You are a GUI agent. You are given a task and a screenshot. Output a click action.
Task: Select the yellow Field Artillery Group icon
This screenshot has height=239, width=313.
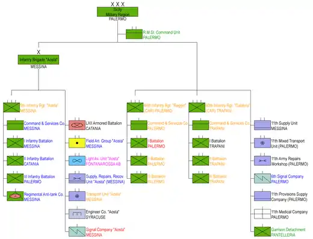click(x=77, y=143)
